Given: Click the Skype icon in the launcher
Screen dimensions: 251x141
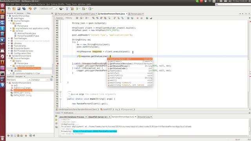Looking at the screenshot, I should [2, 28].
